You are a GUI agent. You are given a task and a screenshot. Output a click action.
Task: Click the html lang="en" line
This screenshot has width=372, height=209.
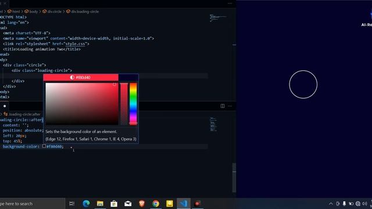click(x=14, y=23)
